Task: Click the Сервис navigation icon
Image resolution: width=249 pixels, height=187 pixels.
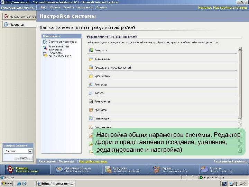Action: [x=156, y=169]
